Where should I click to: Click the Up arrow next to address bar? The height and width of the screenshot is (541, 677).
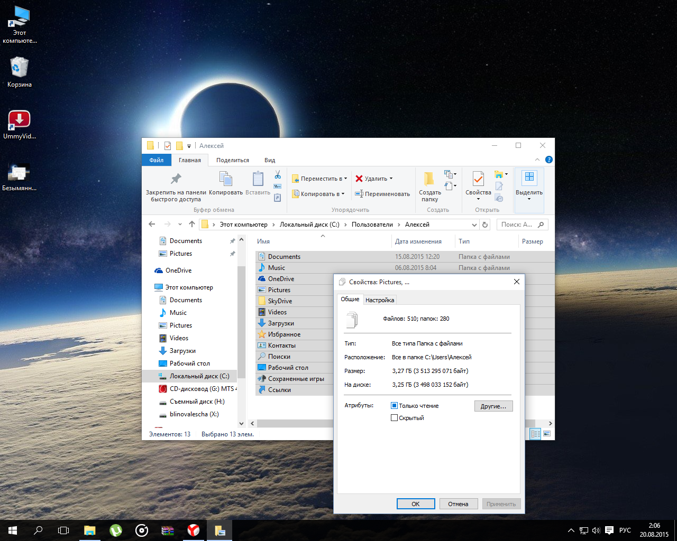pyautogui.click(x=191, y=225)
